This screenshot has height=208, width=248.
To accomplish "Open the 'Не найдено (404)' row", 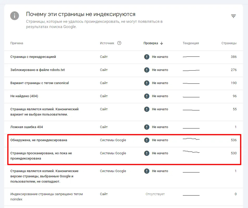I will pos(124,97).
